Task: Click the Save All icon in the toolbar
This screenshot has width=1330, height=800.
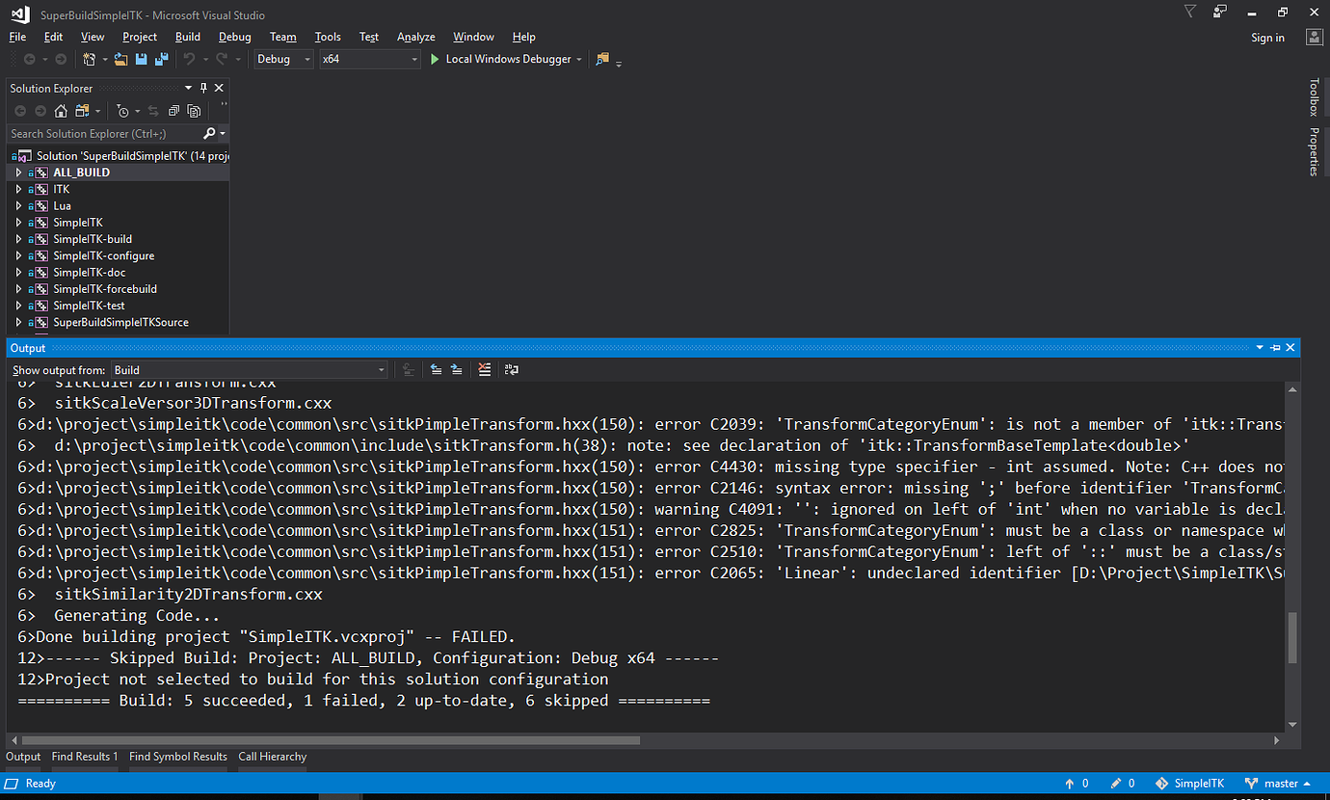Action: 162,59
